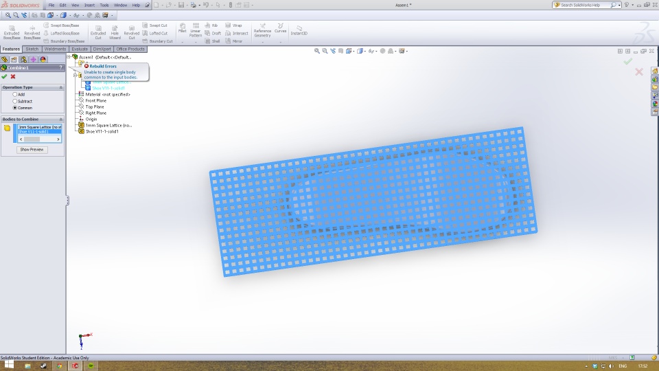Viewport: 659px width, 371px height.
Task: Select Origin in feature tree
Action: pos(91,119)
